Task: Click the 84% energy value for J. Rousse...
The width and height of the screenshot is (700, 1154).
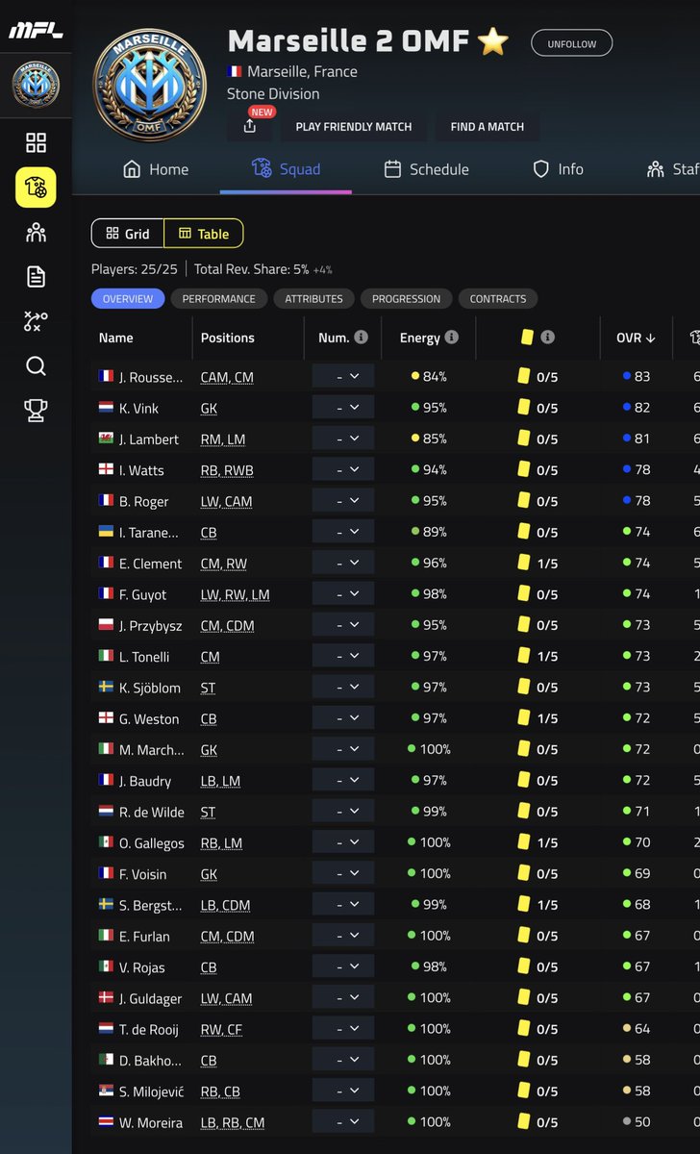Action: [435, 377]
